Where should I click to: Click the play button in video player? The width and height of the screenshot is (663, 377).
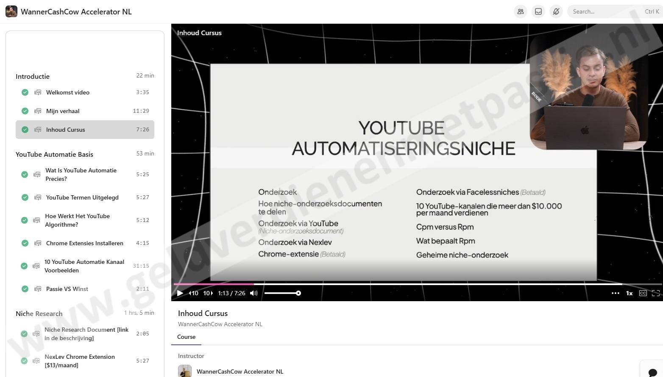pyautogui.click(x=180, y=293)
